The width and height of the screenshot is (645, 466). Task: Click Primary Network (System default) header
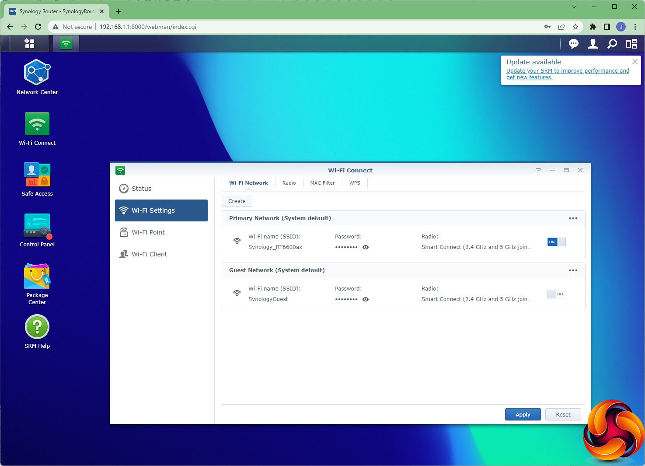(280, 218)
